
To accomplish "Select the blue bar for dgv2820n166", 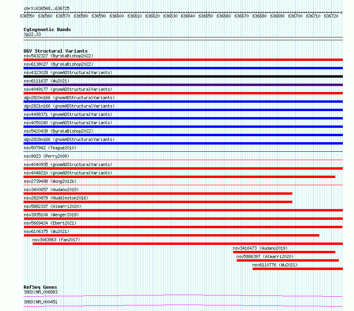I will pyautogui.click(x=183, y=102).
